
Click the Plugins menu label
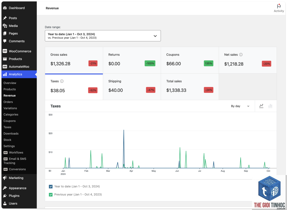(14, 196)
